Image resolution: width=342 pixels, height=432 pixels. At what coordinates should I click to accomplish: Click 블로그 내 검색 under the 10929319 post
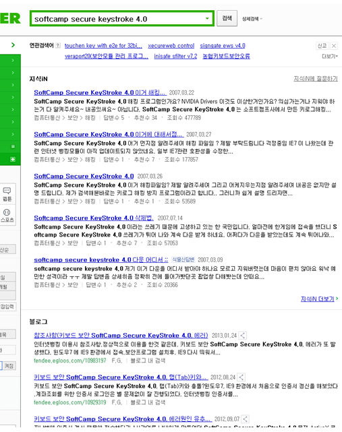click(148, 402)
